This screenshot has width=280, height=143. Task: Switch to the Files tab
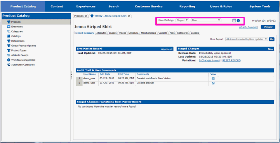pyautogui.click(x=172, y=33)
